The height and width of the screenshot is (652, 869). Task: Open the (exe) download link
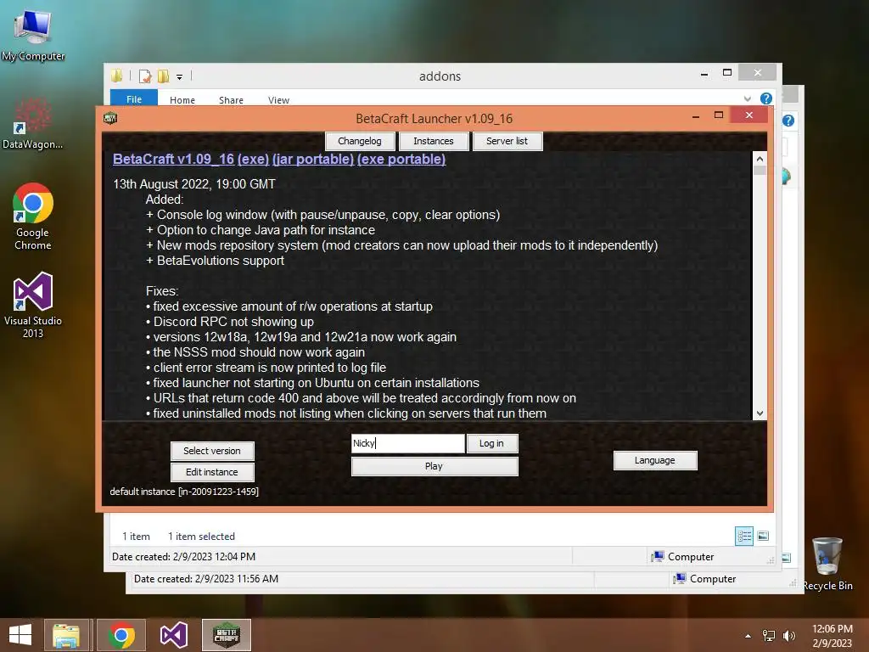coord(253,159)
